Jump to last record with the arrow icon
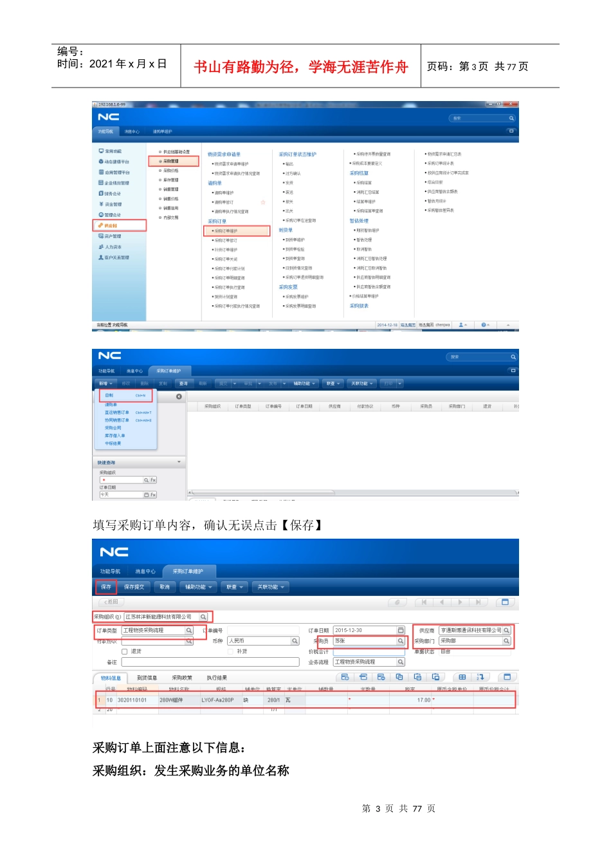 pyautogui.click(x=478, y=602)
